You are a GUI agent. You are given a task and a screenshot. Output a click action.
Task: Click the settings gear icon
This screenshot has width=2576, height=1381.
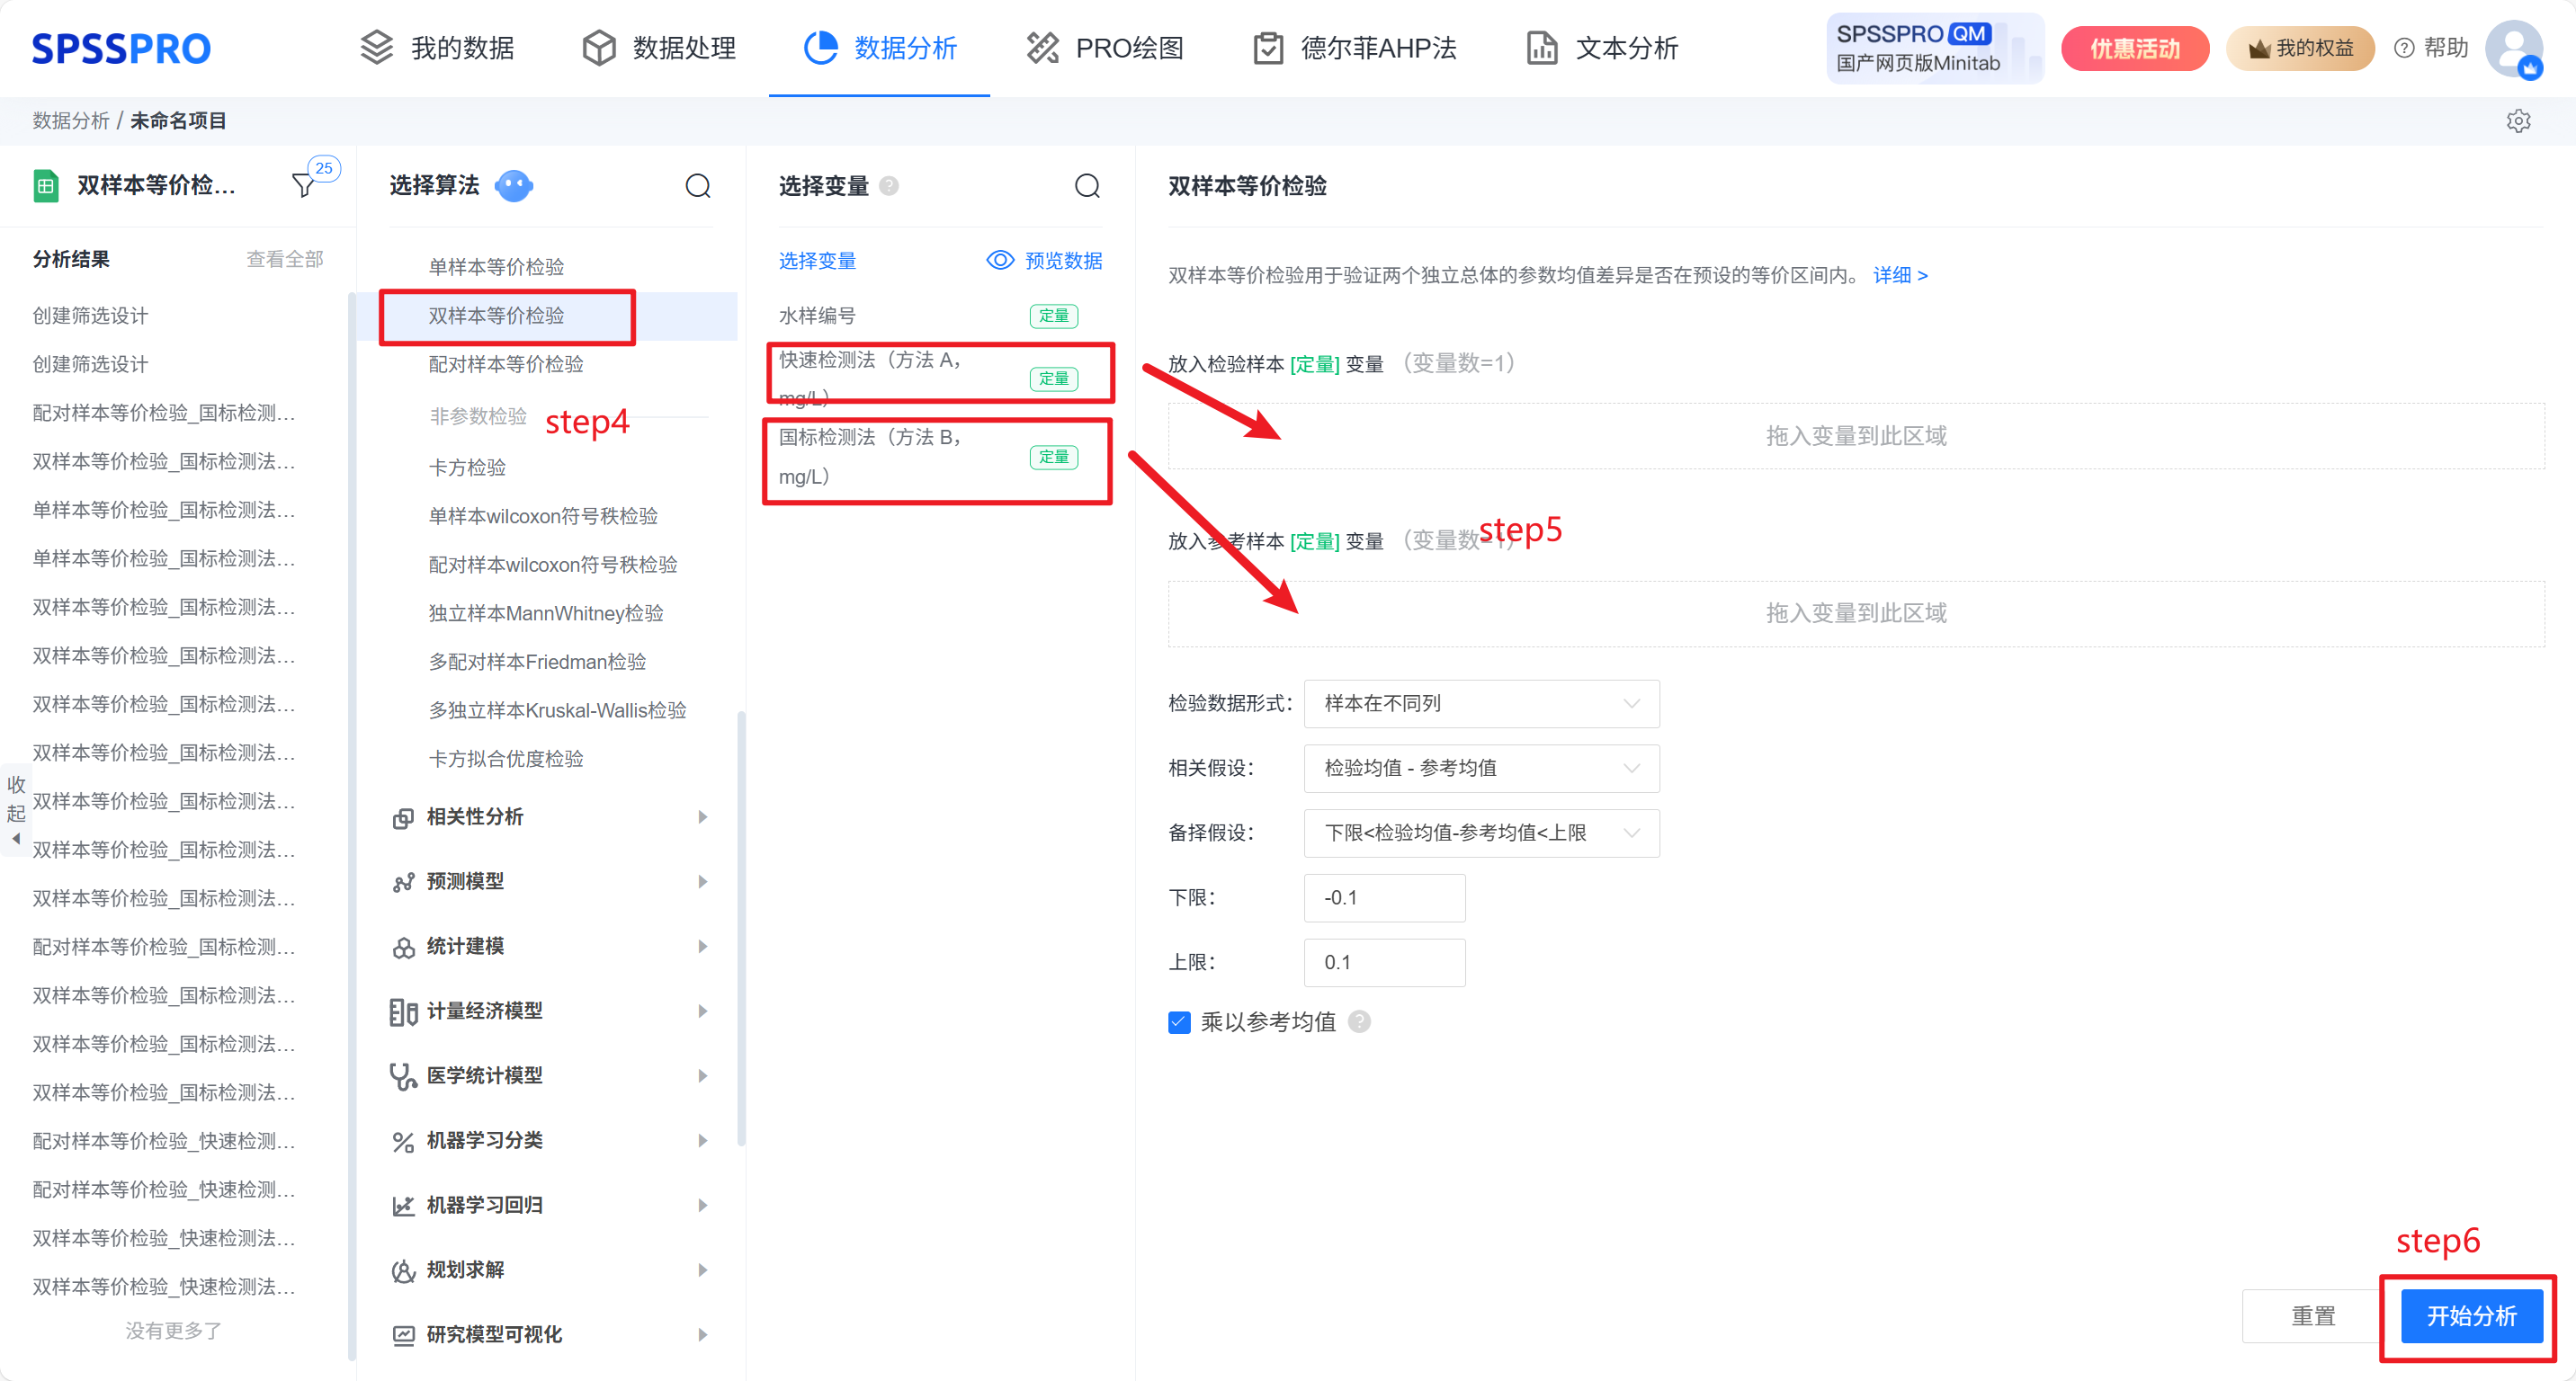pyautogui.click(x=2517, y=120)
